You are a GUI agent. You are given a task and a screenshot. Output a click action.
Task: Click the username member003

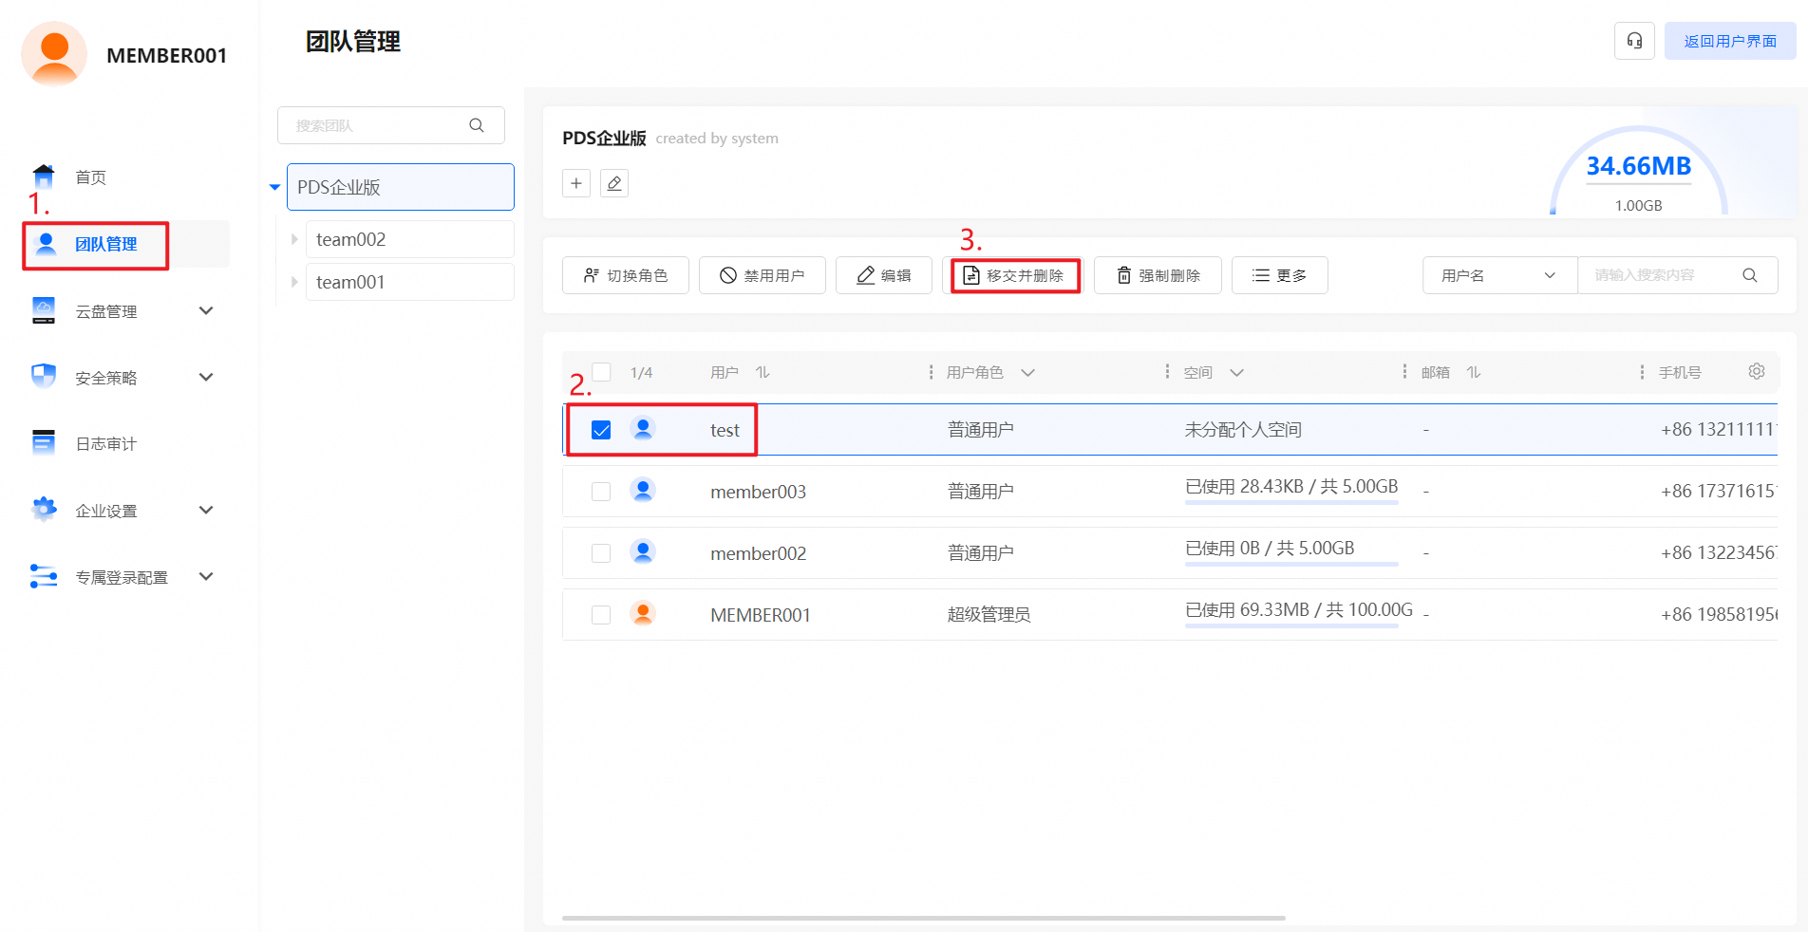pyautogui.click(x=758, y=492)
